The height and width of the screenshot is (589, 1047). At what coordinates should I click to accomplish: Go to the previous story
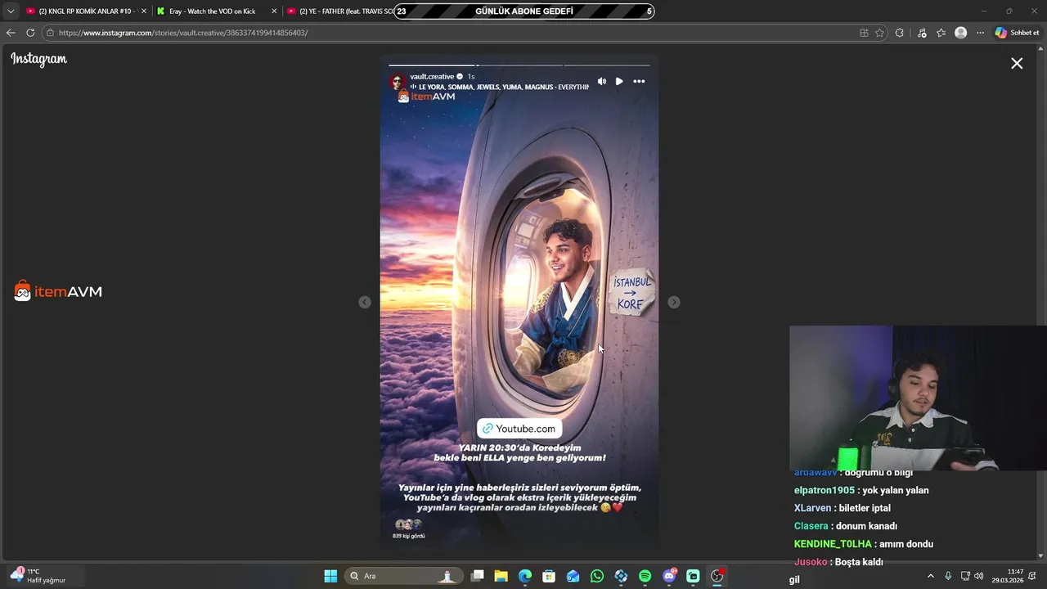pyautogui.click(x=365, y=302)
